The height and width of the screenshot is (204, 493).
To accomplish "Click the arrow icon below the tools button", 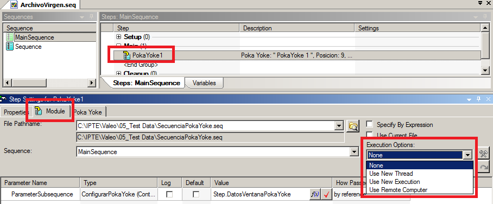I will 484,167.
